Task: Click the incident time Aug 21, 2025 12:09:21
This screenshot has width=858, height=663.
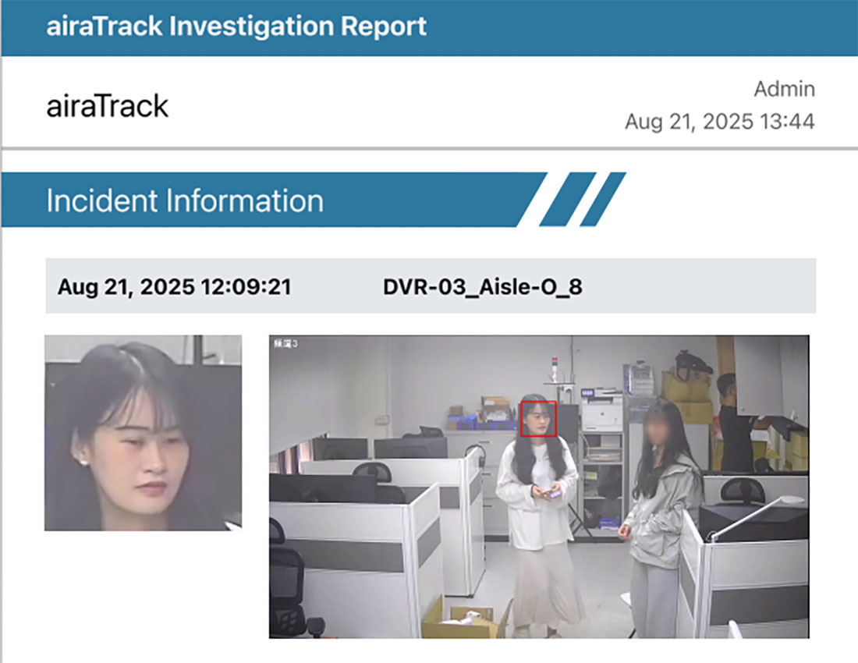Action: 174,286
